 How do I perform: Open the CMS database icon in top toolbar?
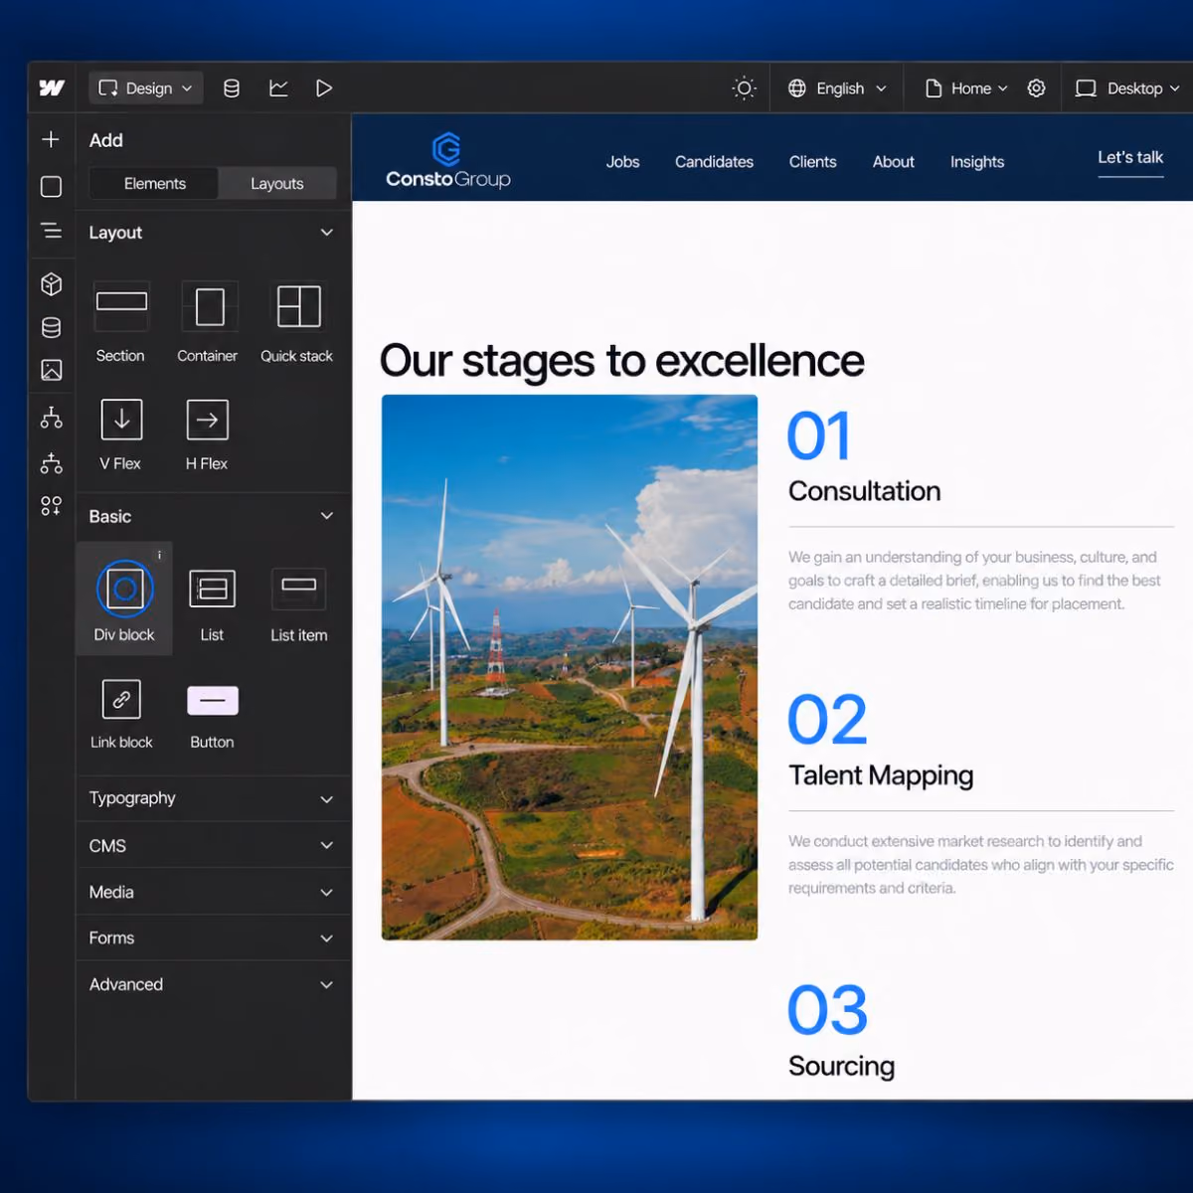232,88
